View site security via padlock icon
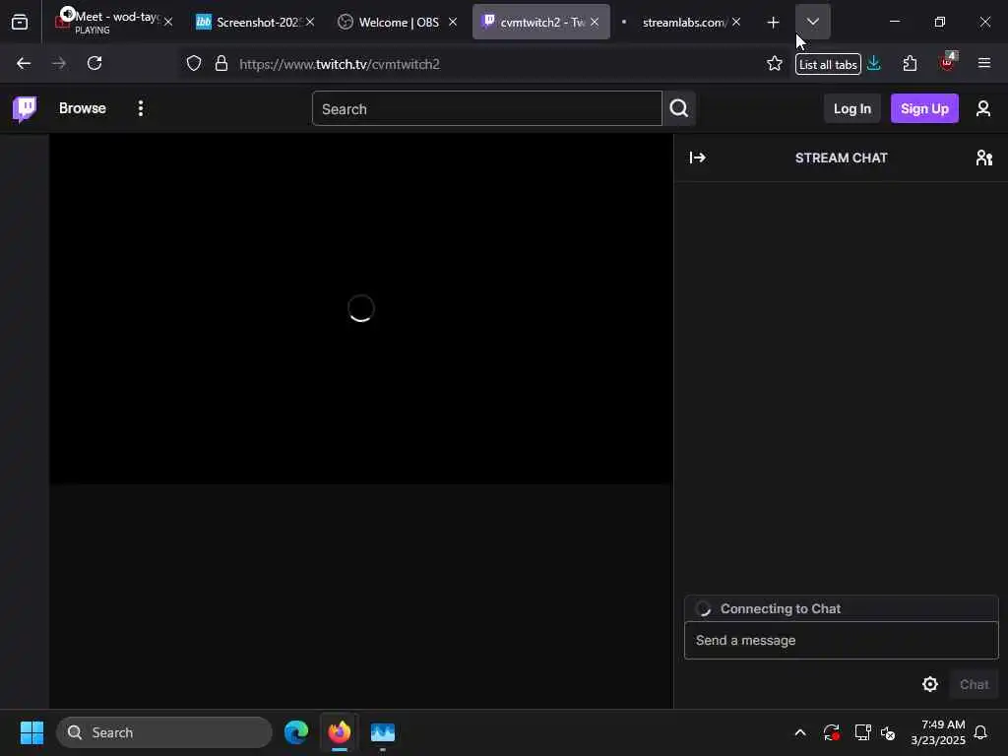 [x=221, y=64]
